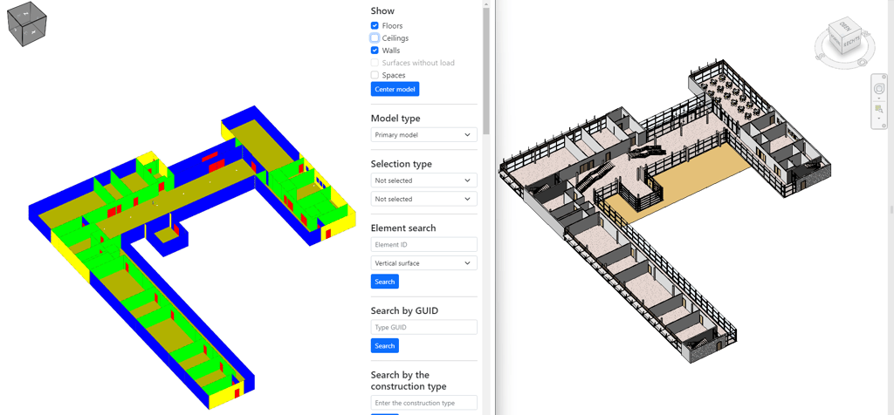Click Search button under Search by GUID
This screenshot has height=415, width=894.
pos(385,345)
